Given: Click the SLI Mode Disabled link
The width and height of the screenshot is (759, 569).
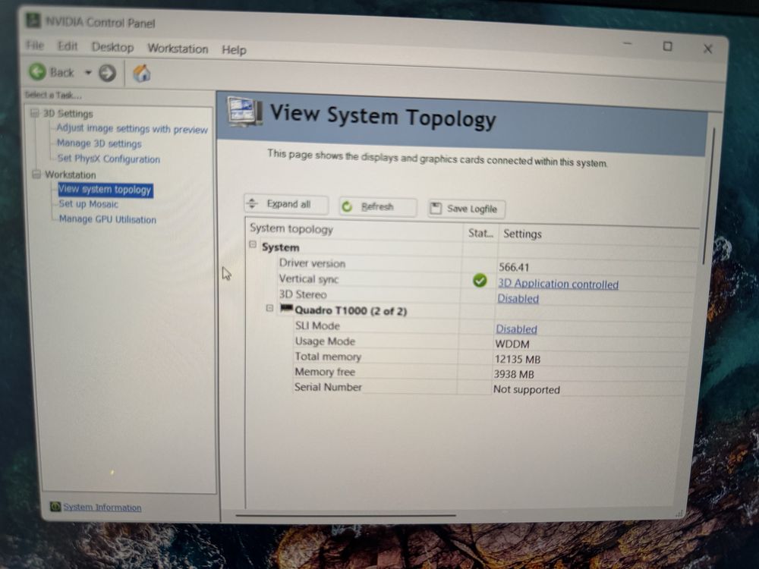Looking at the screenshot, I should point(516,329).
